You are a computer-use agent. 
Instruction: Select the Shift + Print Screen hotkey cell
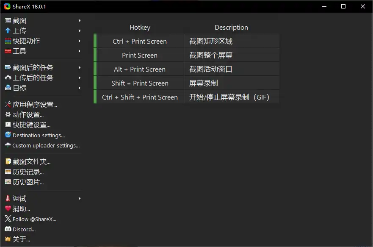pyautogui.click(x=140, y=83)
